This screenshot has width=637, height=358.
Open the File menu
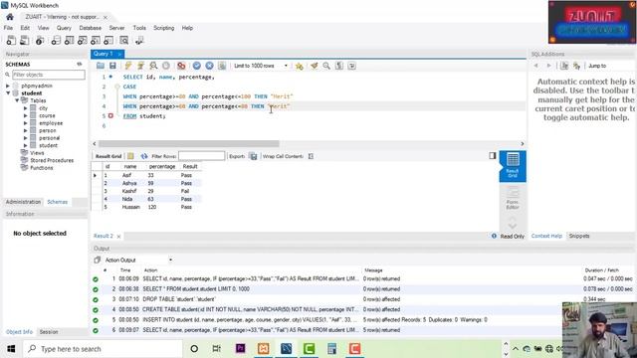click(8, 28)
